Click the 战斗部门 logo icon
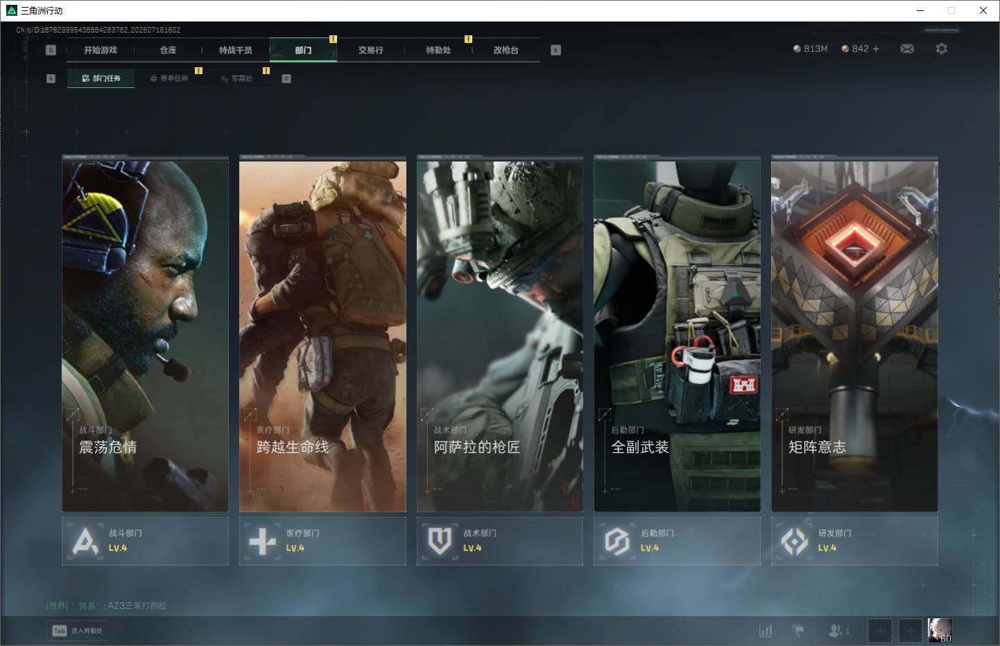This screenshot has height=646, width=1000. pyautogui.click(x=85, y=541)
